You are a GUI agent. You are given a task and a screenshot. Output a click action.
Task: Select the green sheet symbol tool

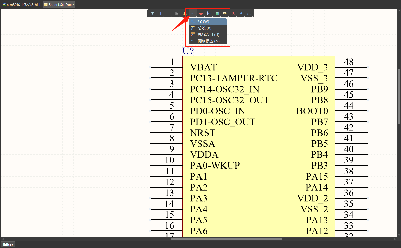217,13
